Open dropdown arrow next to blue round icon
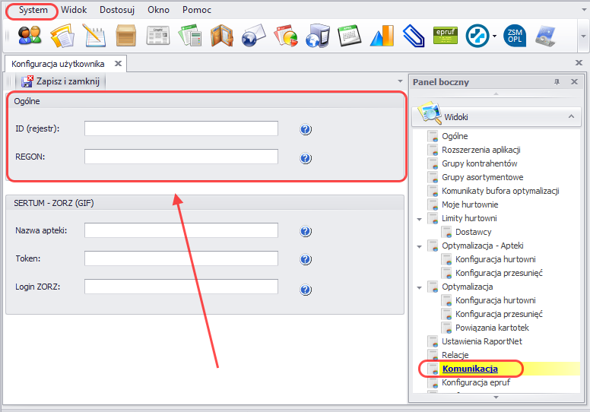The width and height of the screenshot is (590, 412). click(494, 36)
